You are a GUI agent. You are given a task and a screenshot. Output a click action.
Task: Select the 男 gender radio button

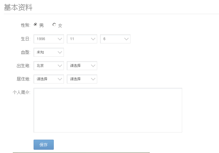36,25
